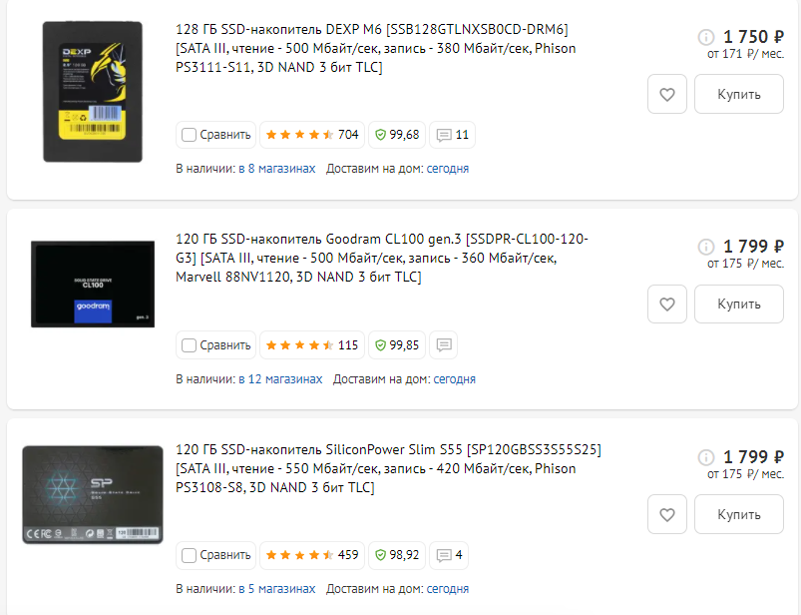This screenshot has width=801, height=615.
Task: Open the 'в 8 магазинах' availability link
Action: pyautogui.click(x=277, y=169)
